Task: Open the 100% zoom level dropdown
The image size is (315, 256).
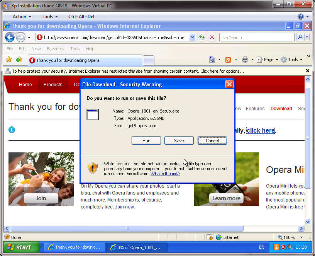Action: tap(301, 237)
